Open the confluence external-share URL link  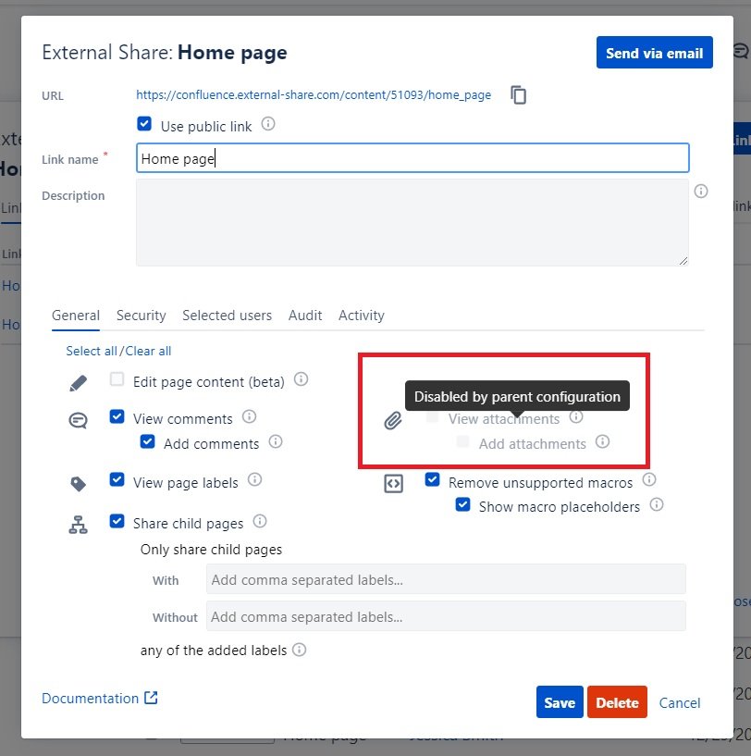314,95
